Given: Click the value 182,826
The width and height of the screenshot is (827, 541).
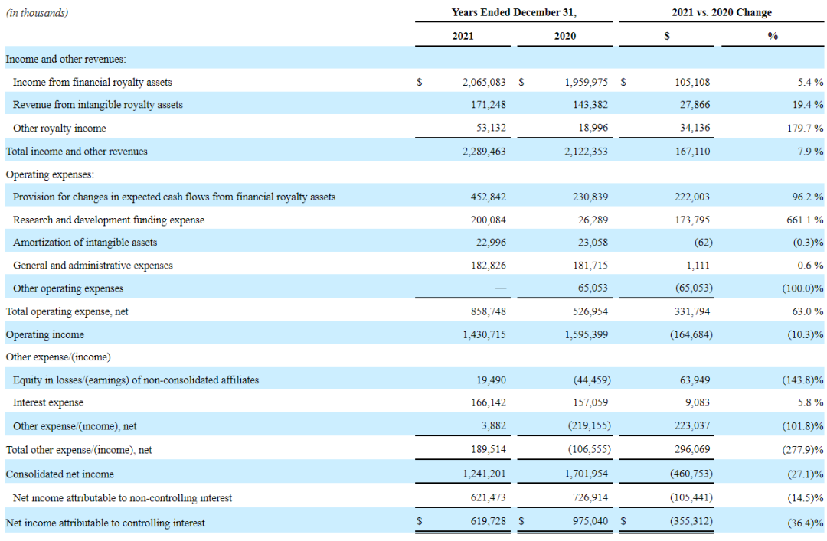Looking at the screenshot, I should click(489, 266).
